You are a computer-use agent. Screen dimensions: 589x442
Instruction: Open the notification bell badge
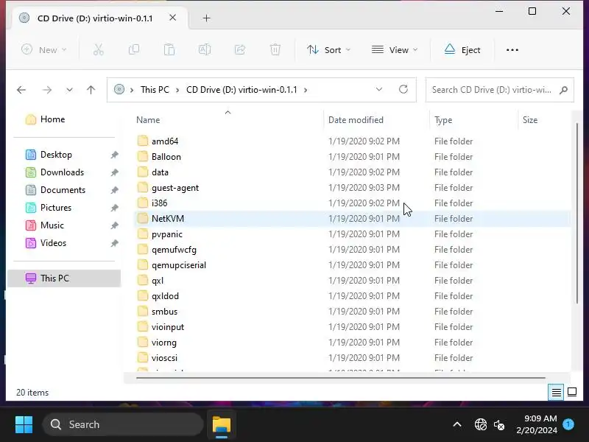click(x=568, y=424)
